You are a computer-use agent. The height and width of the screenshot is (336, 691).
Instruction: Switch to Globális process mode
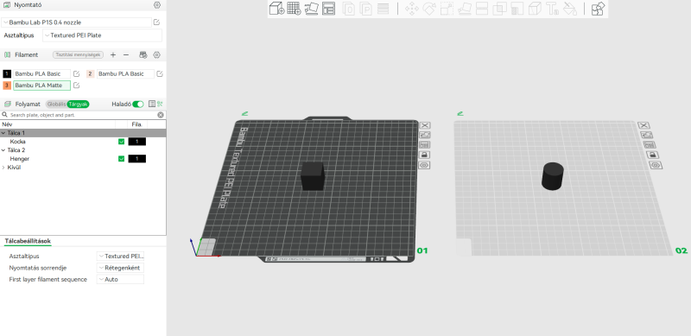56,104
